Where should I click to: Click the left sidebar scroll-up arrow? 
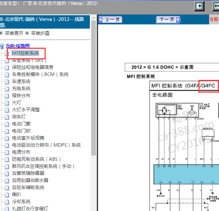[93, 18]
